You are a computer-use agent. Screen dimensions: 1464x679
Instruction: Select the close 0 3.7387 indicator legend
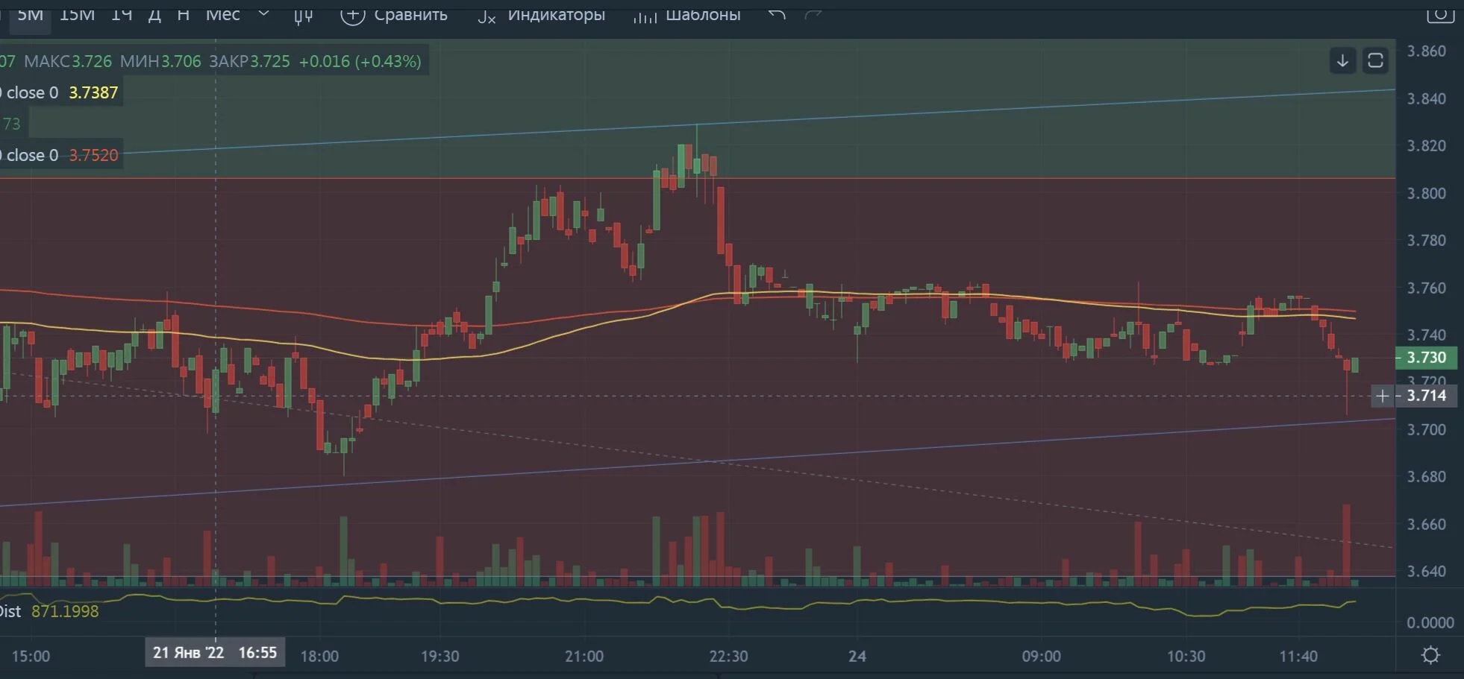61,92
